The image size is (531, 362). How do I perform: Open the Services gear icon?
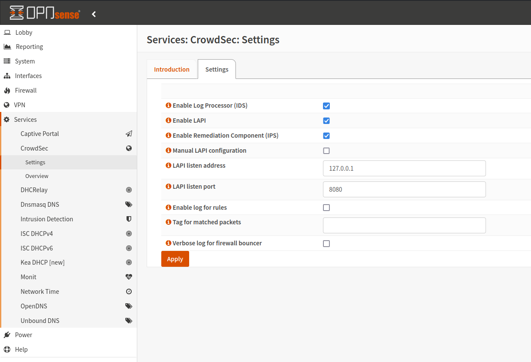6,119
